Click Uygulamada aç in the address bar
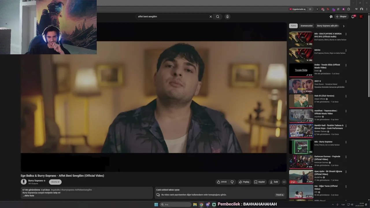This screenshot has width=370, height=208. click(297, 9)
